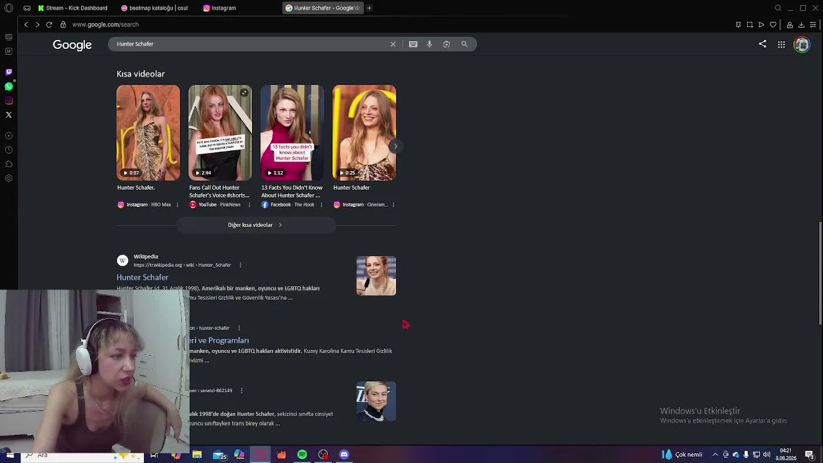Viewport: 823px width, 463px height.
Task: Open the Fans Call Out Hunter Schafer's Voice title
Action: 219,192
